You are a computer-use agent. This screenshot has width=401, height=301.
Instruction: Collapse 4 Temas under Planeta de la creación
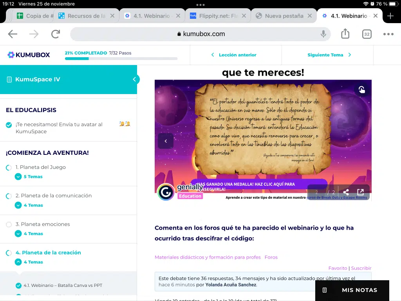[x=29, y=262]
